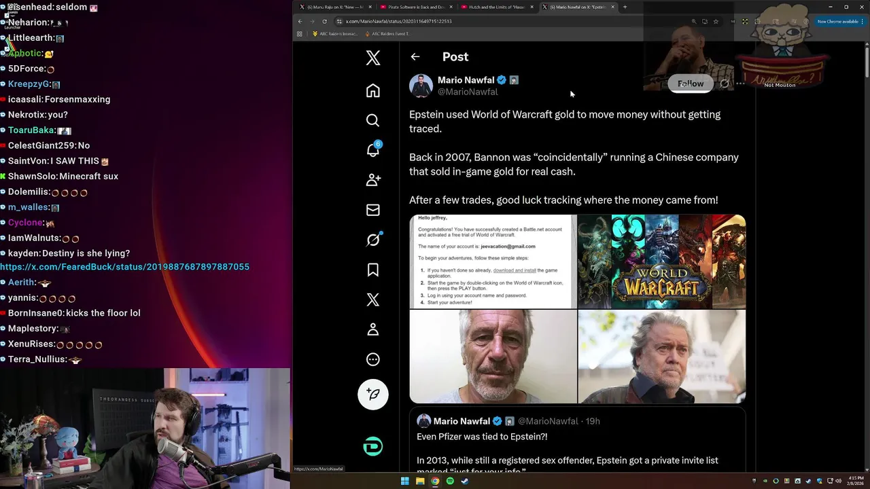Close the Mario Nawfal on X tab
The image size is (870, 489).
613,7
